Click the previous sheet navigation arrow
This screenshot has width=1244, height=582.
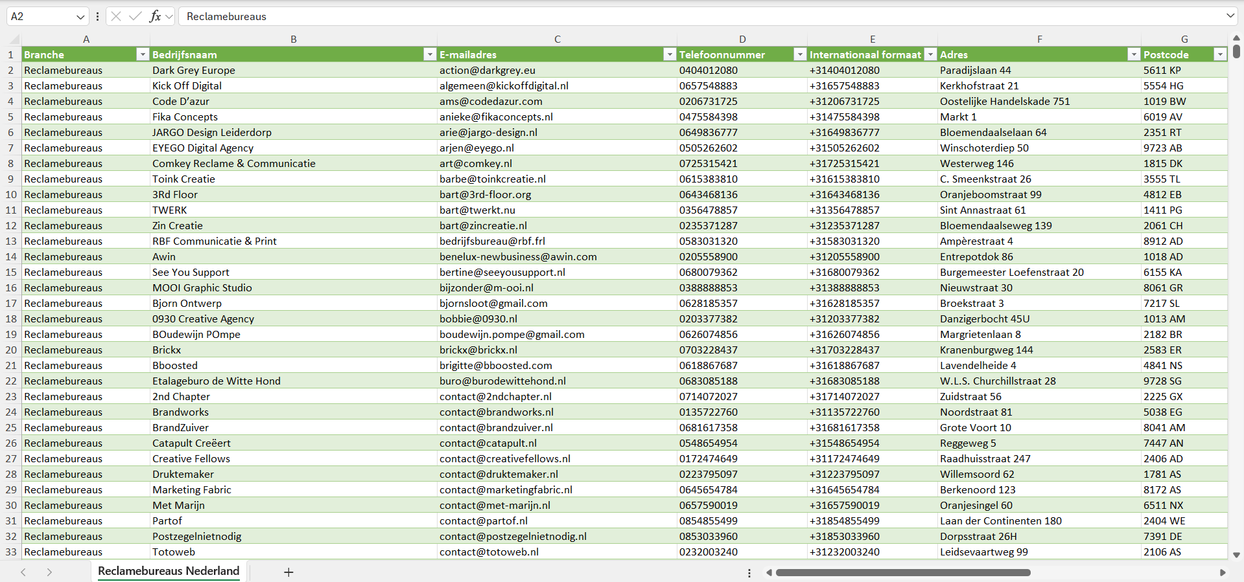23,572
